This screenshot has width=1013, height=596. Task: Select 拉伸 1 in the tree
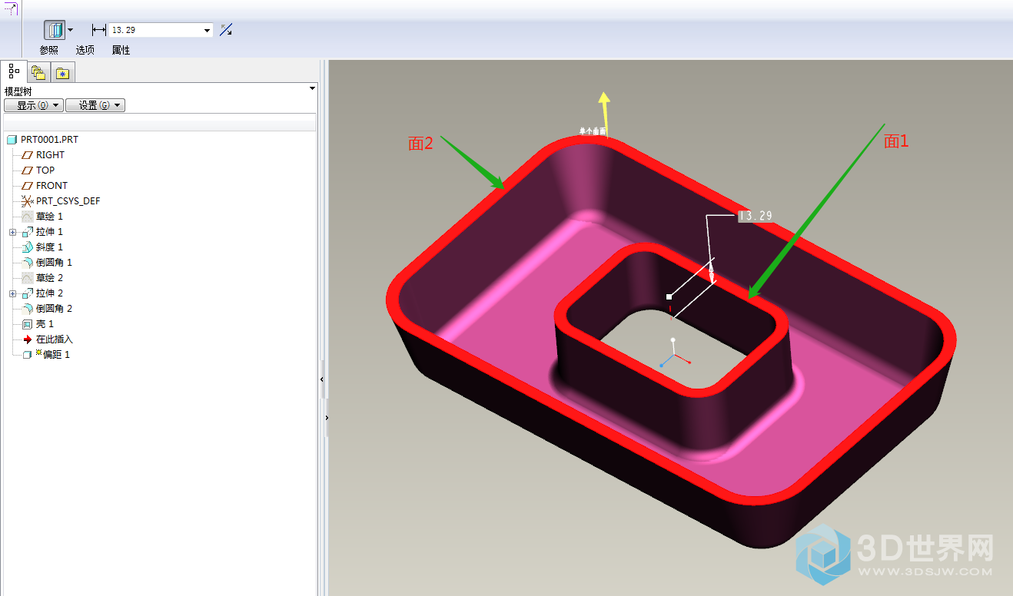coord(49,232)
